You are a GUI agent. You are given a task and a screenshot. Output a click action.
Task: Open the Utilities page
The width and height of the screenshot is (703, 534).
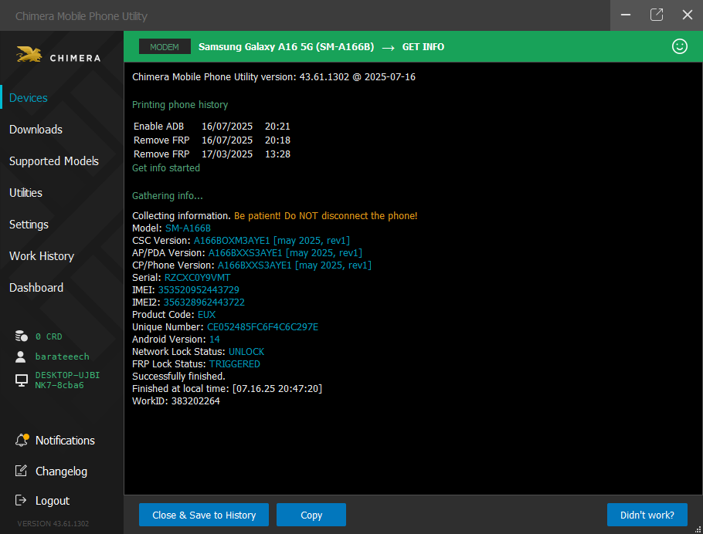(25, 193)
